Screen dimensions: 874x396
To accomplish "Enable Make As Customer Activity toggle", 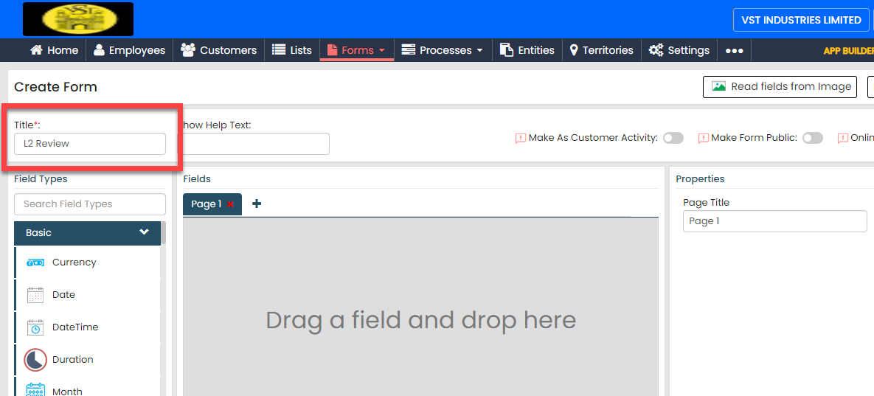I will (x=673, y=138).
